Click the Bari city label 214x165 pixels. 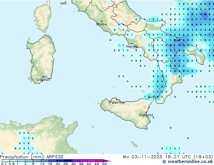[x=177, y=40]
